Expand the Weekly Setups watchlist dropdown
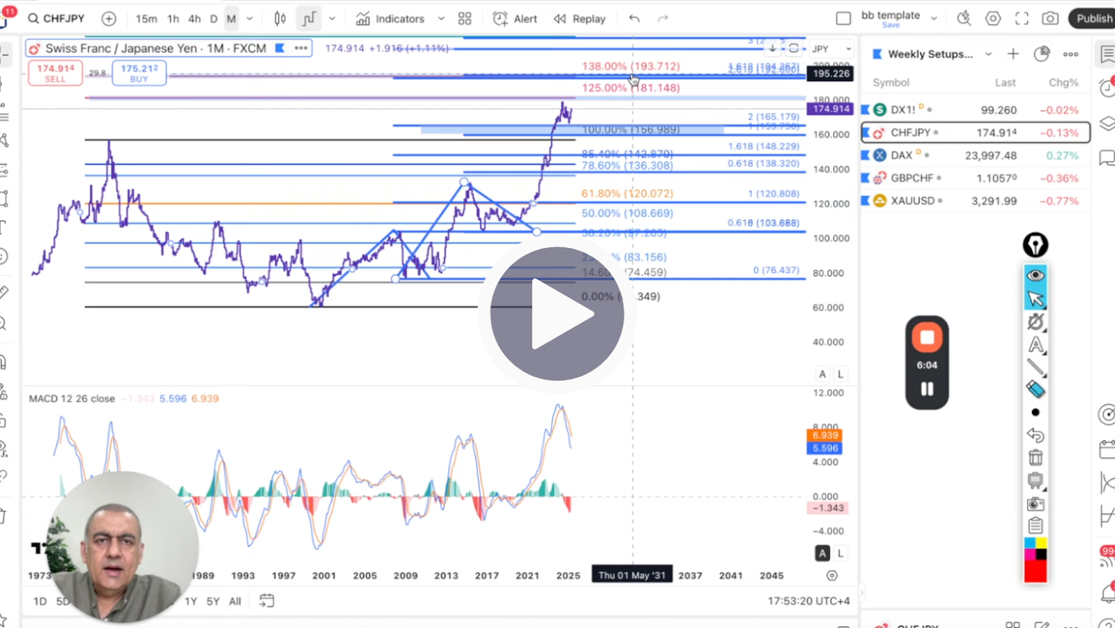The height and width of the screenshot is (628, 1115). (988, 54)
